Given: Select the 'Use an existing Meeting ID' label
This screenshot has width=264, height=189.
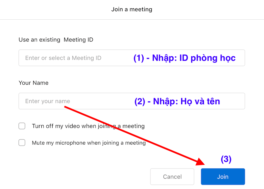Looking at the screenshot, I should tap(56, 40).
